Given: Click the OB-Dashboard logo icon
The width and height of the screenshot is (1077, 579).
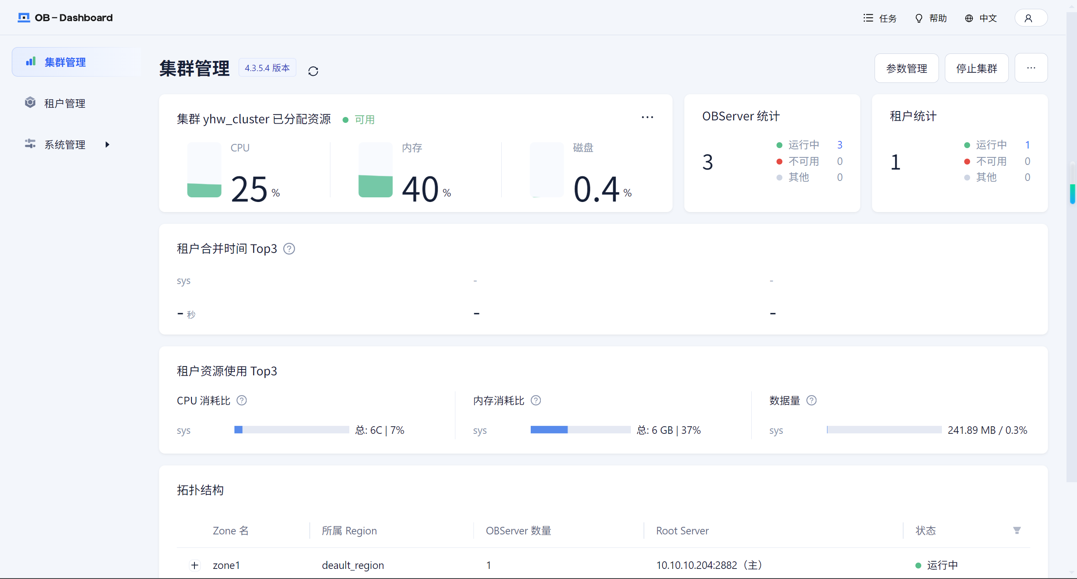Looking at the screenshot, I should pyautogui.click(x=24, y=18).
